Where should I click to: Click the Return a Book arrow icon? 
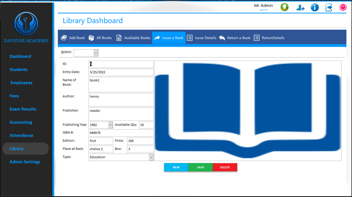tap(222, 38)
